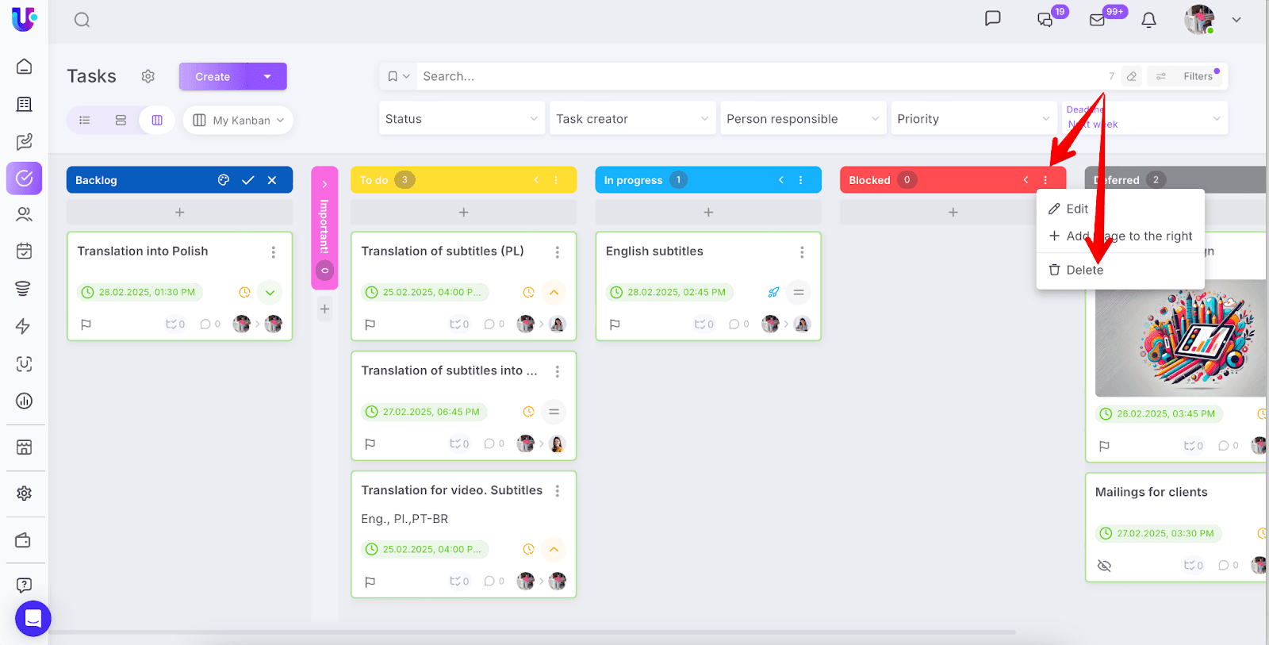Viewport: 1269px width, 645px height.
Task: Clear filters using the eraser icon
Action: pyautogui.click(x=1132, y=76)
